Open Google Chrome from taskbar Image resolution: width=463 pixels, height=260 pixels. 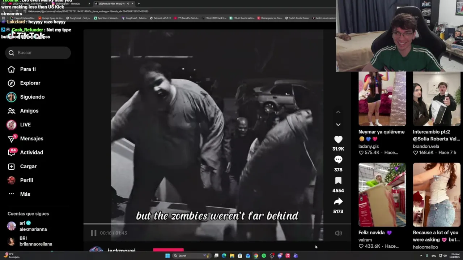point(256,256)
